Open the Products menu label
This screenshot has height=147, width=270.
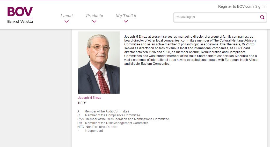pyautogui.click(x=94, y=16)
